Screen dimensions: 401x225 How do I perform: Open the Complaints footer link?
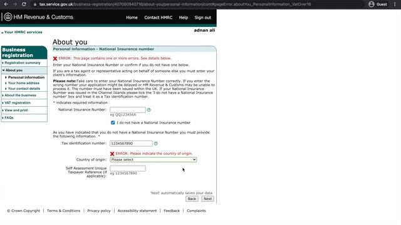click(x=196, y=211)
